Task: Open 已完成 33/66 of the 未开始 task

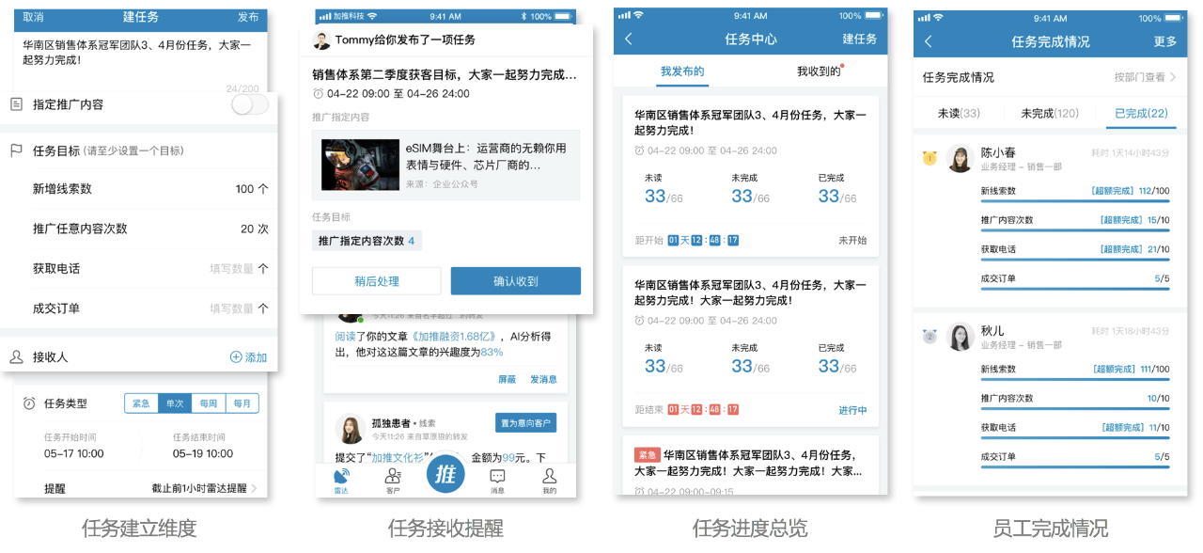Action: coord(837,189)
